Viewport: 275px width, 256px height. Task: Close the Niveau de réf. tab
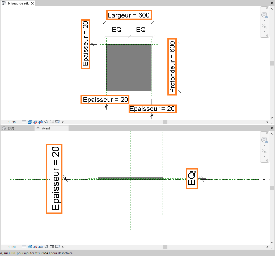(x=32, y=3)
